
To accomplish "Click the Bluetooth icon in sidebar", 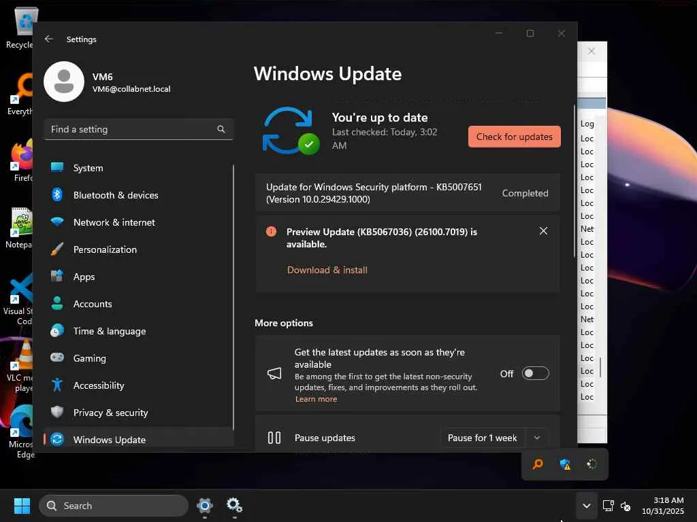I will 57,194.
